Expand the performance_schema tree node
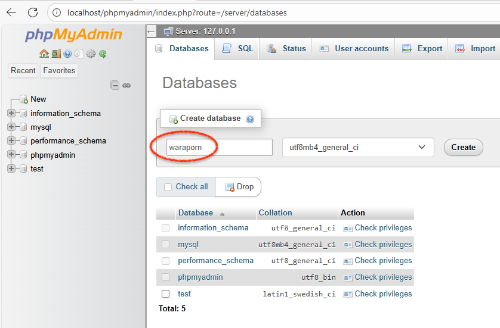 point(11,141)
